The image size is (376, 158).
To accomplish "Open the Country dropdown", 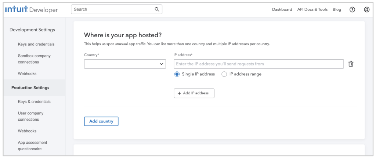I will click(125, 64).
